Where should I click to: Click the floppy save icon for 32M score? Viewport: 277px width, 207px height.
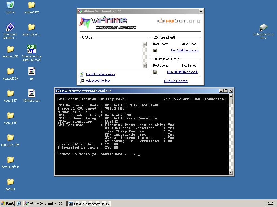tap(155, 50)
